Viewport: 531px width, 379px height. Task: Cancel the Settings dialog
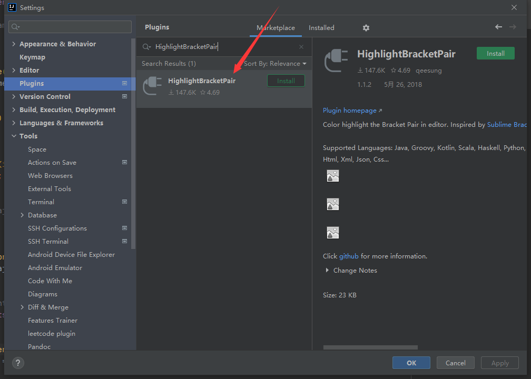(x=455, y=363)
